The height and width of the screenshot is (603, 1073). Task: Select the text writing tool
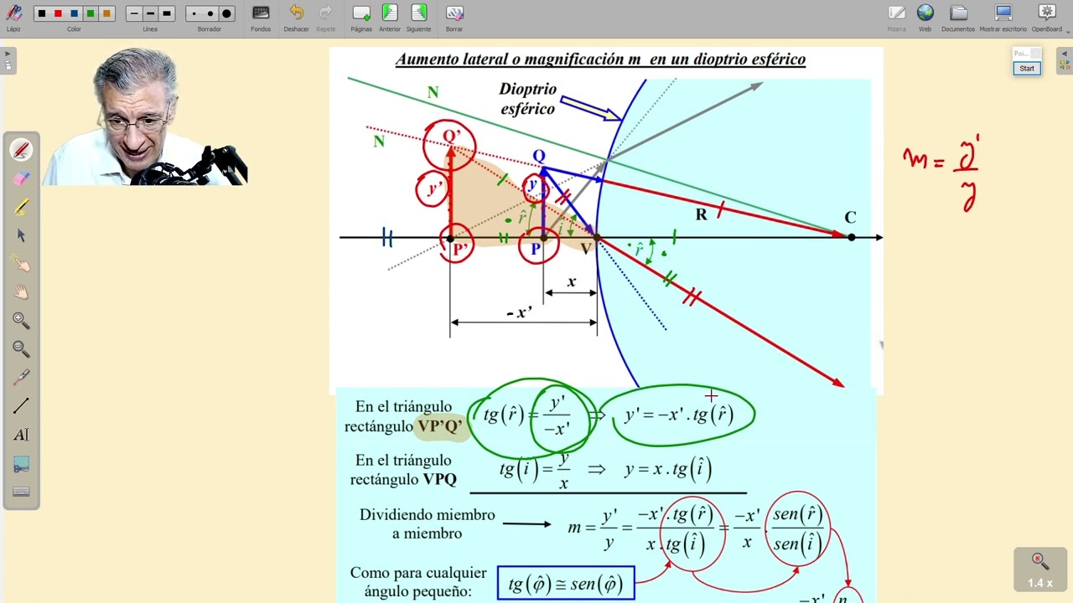coord(21,435)
